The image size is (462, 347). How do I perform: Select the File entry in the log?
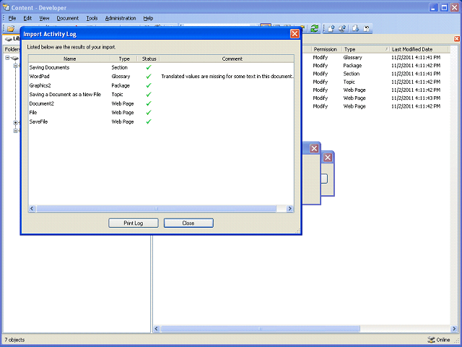tap(33, 113)
